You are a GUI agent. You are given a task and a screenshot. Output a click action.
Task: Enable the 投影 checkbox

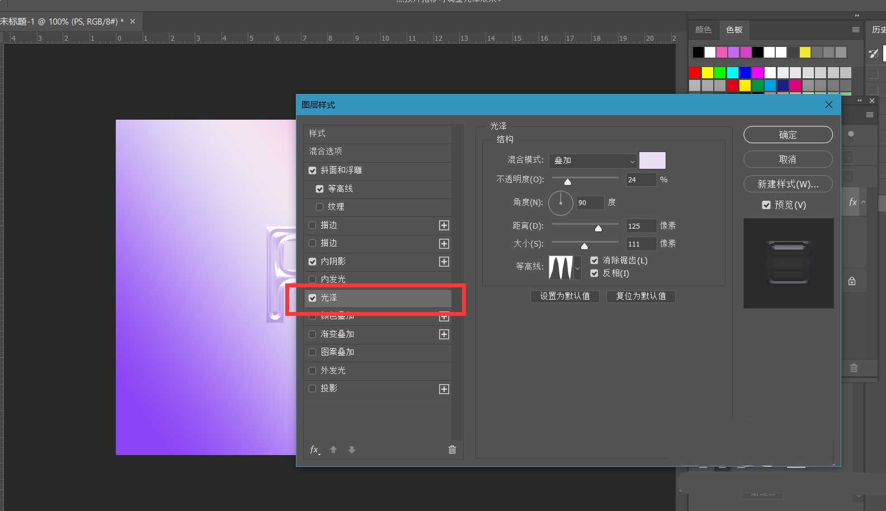point(312,389)
